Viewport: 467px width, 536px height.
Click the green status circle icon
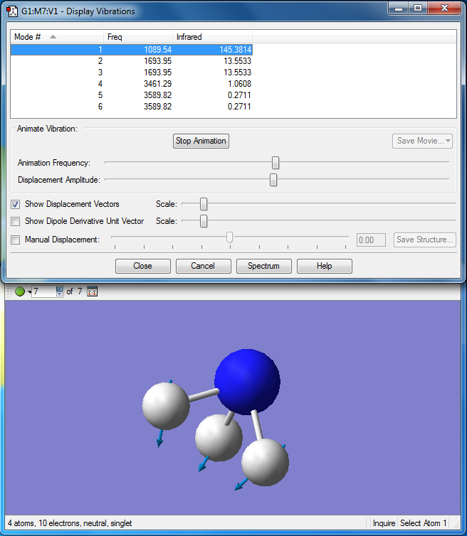(x=20, y=291)
